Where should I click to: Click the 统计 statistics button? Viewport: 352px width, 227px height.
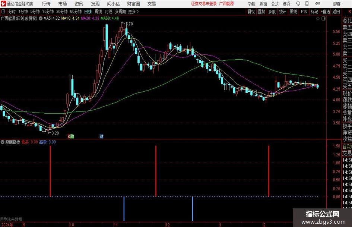(282, 12)
